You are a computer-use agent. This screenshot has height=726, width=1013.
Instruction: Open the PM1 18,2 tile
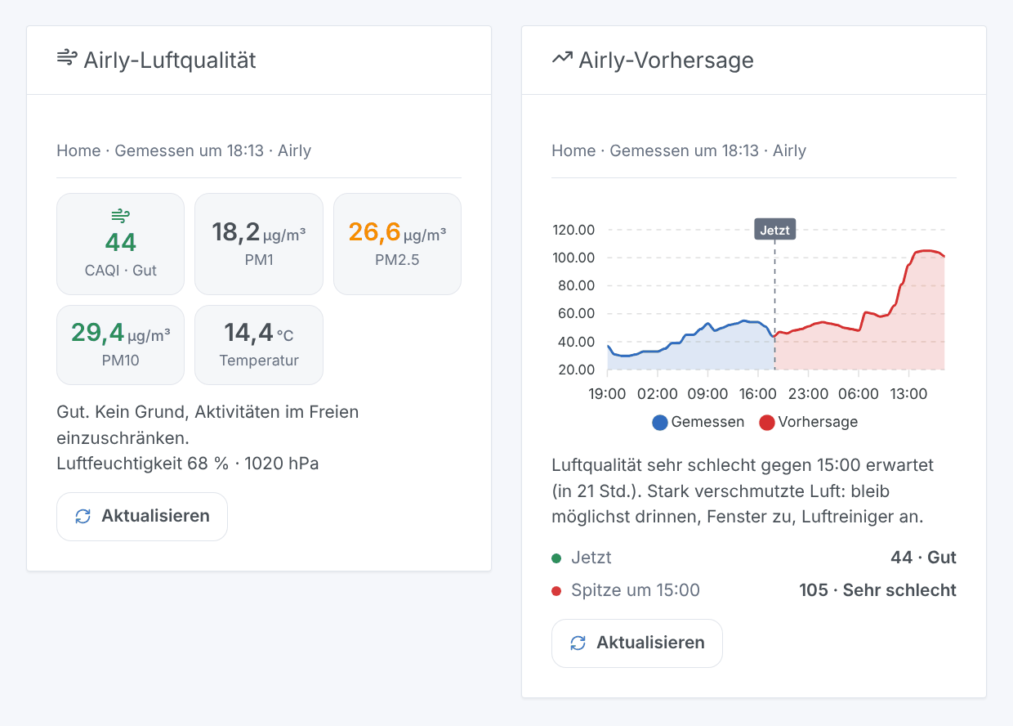click(259, 244)
